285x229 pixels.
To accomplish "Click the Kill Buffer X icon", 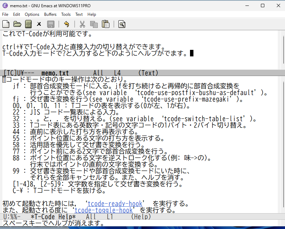I will [x=39, y=24].
